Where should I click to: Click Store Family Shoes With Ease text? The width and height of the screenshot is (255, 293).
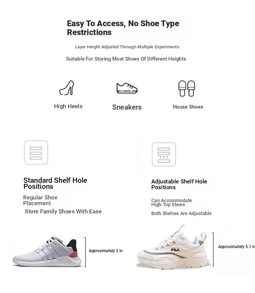coord(63,211)
